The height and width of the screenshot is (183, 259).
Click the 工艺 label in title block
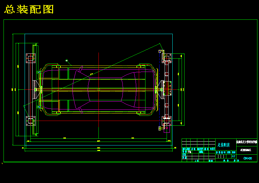(x=197, y=161)
